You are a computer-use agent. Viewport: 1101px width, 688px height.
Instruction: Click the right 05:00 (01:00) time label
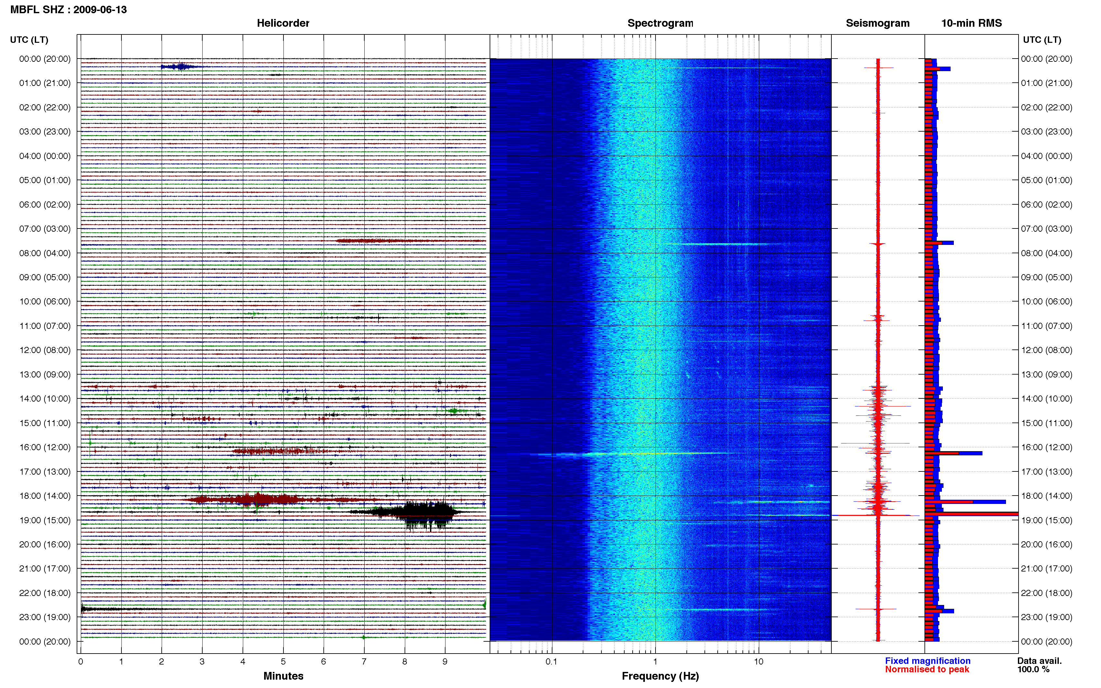(1046, 180)
